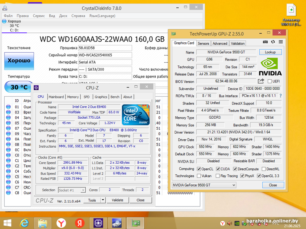
Task: Open GPU-Z hamburger menu icon
Action: coord(281,42)
